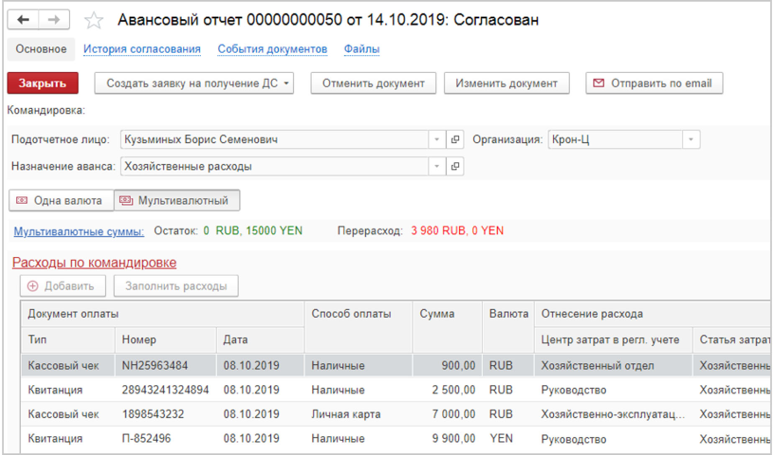
Task: Click the amount 2 500,00 cell
Action: tap(447, 390)
